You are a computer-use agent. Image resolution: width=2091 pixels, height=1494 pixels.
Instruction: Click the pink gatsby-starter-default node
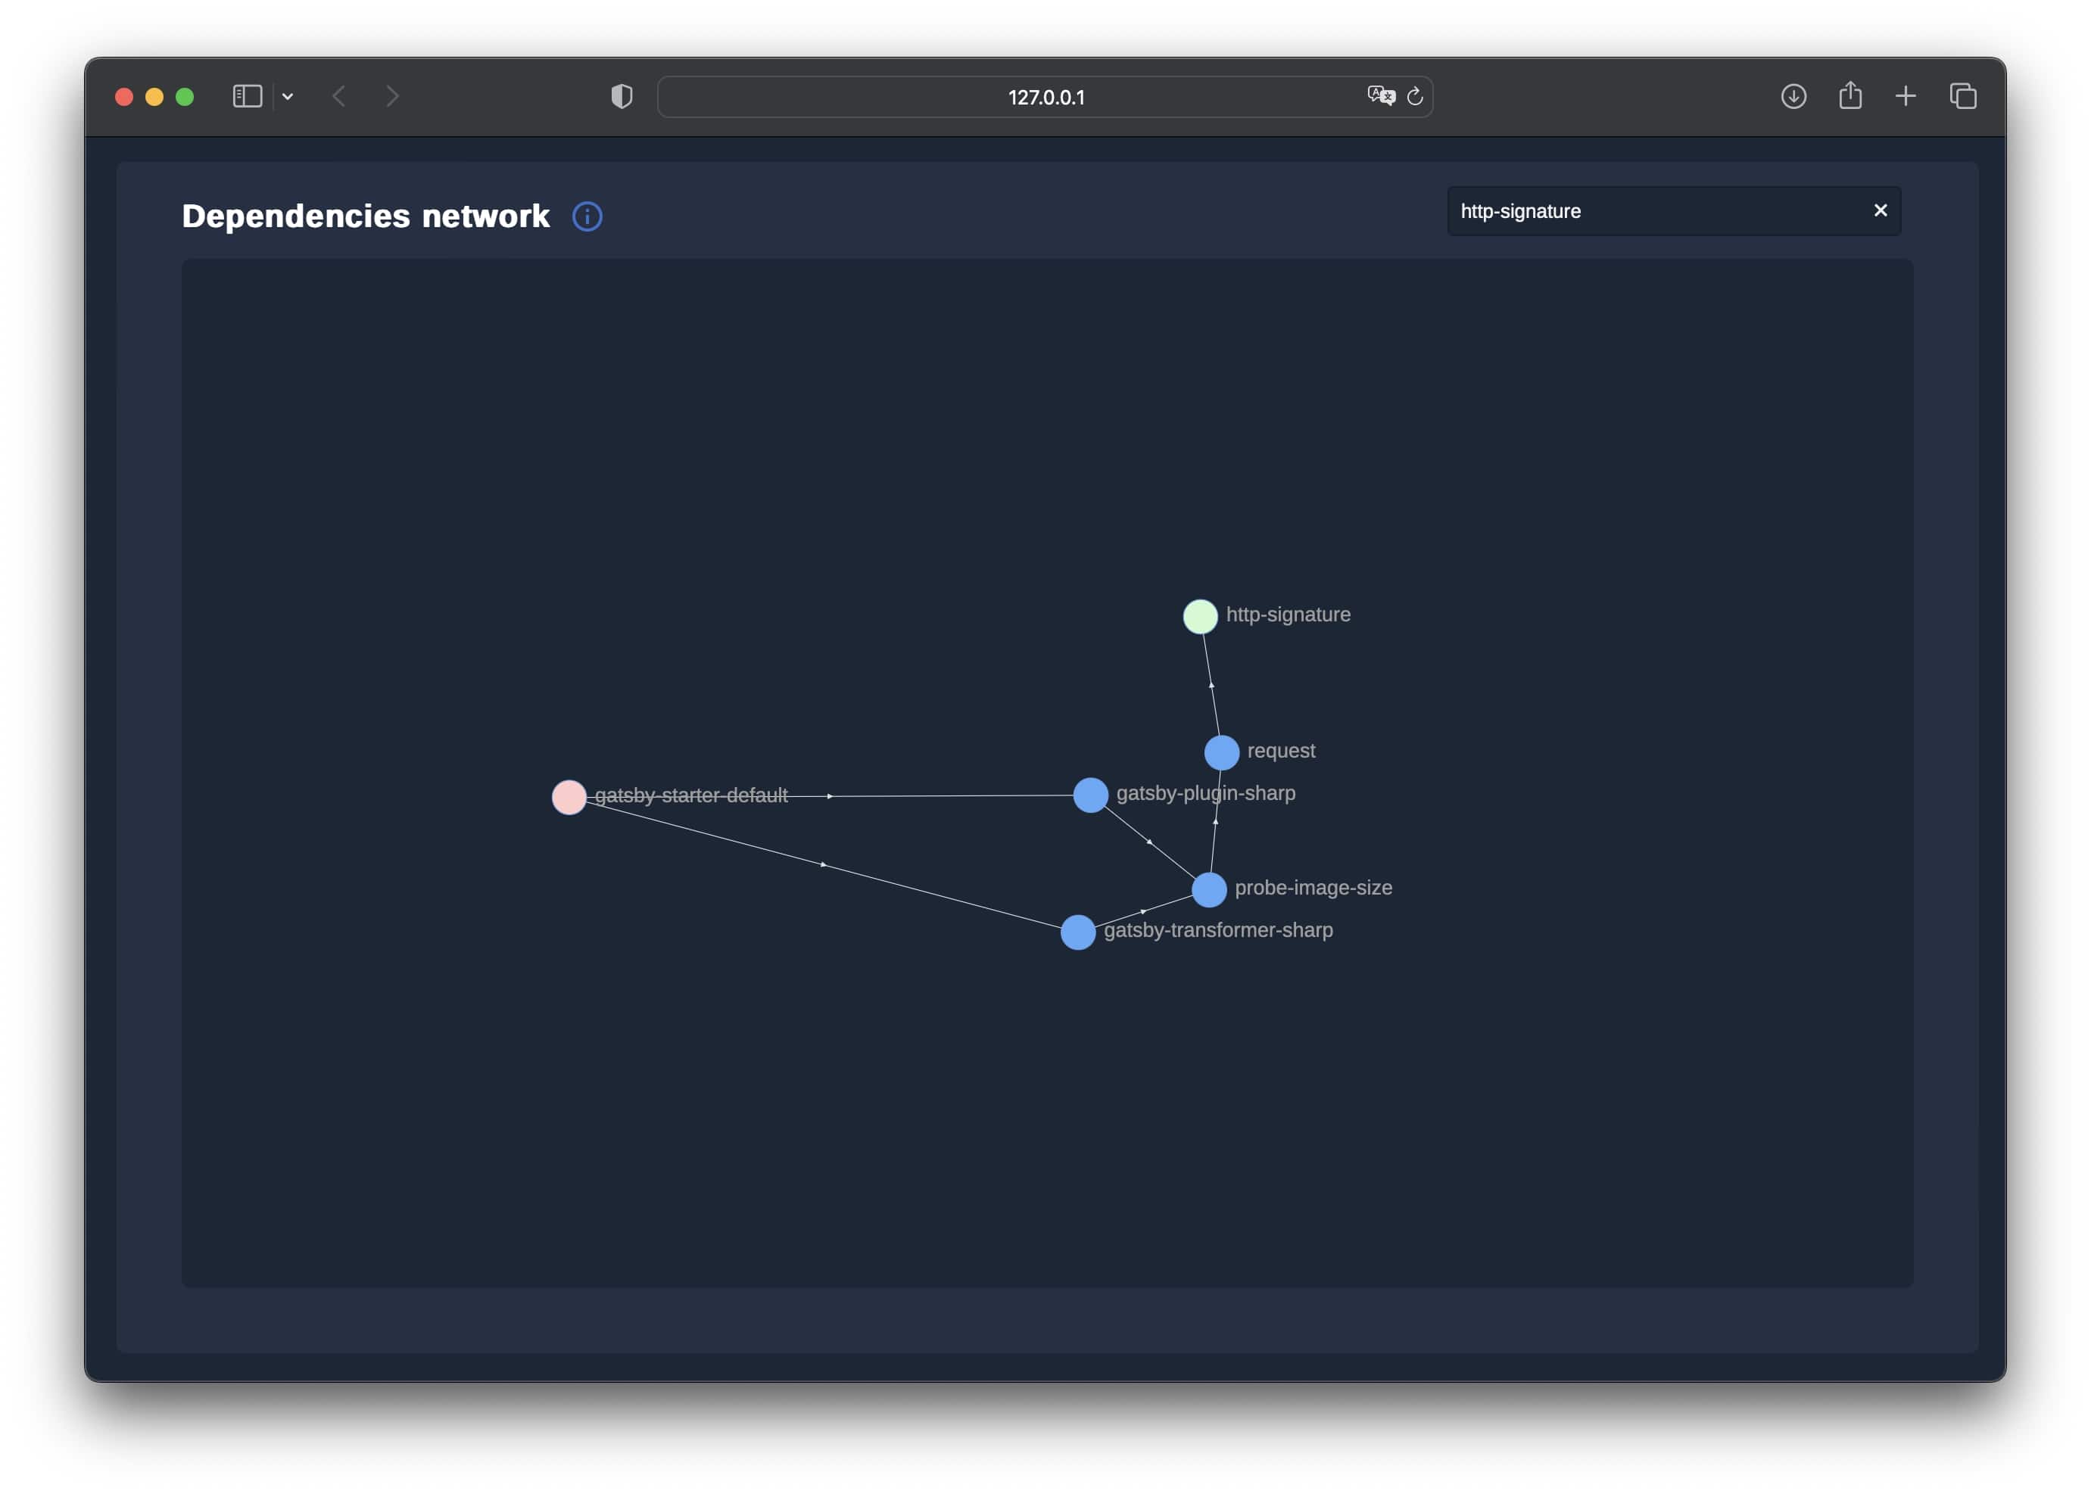coord(569,797)
